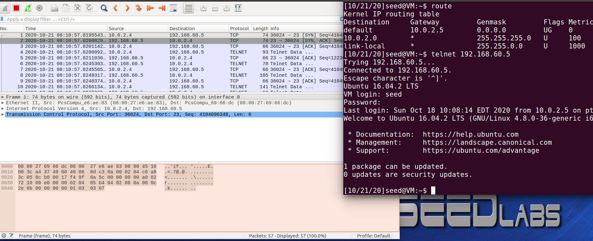Image resolution: width=593 pixels, height=241 pixels.
Task: Jump to the last packet
Action: [x=162, y=8]
